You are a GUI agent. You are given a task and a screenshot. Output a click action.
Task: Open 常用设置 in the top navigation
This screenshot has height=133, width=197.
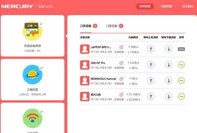[x=145, y=7]
